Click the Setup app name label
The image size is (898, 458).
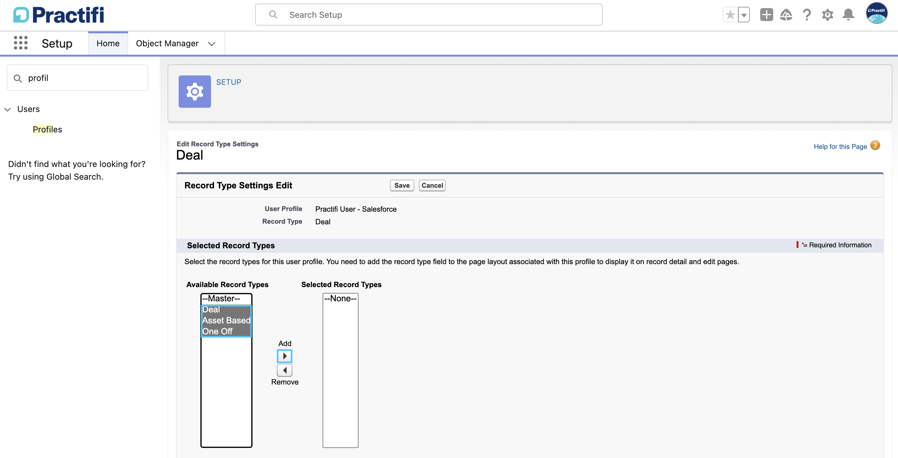coord(57,43)
